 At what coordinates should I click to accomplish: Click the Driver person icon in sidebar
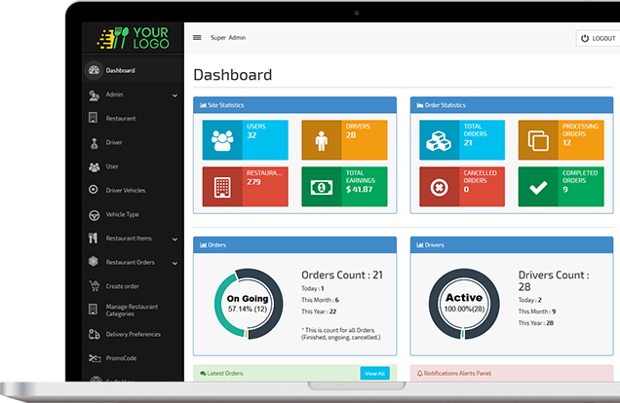(95, 143)
